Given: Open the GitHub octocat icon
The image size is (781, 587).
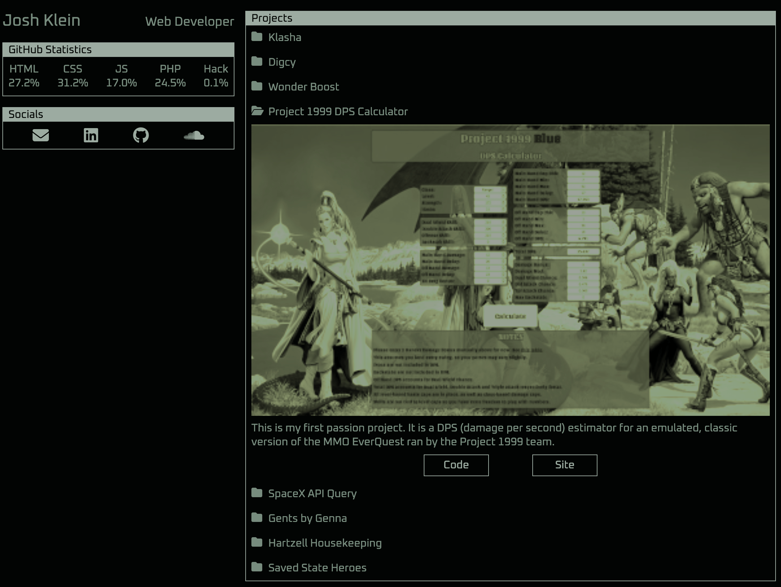Looking at the screenshot, I should pyautogui.click(x=141, y=135).
